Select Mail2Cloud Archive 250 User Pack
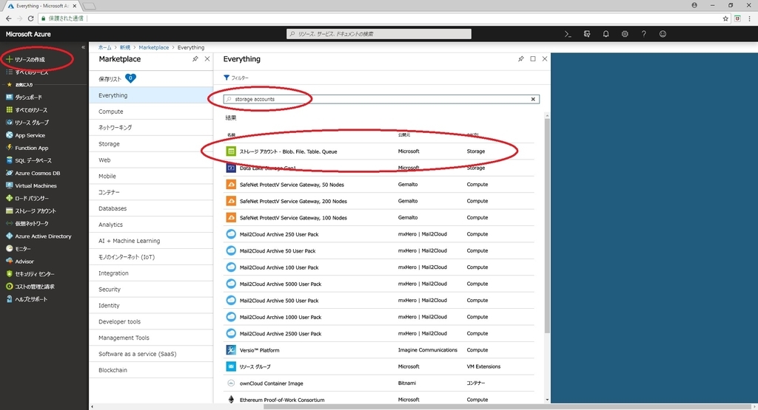 (x=379, y=234)
